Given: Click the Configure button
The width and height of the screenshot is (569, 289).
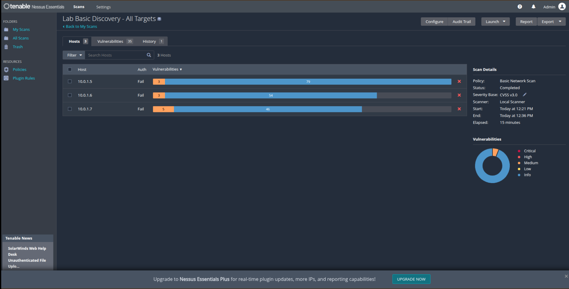Looking at the screenshot, I should (434, 22).
